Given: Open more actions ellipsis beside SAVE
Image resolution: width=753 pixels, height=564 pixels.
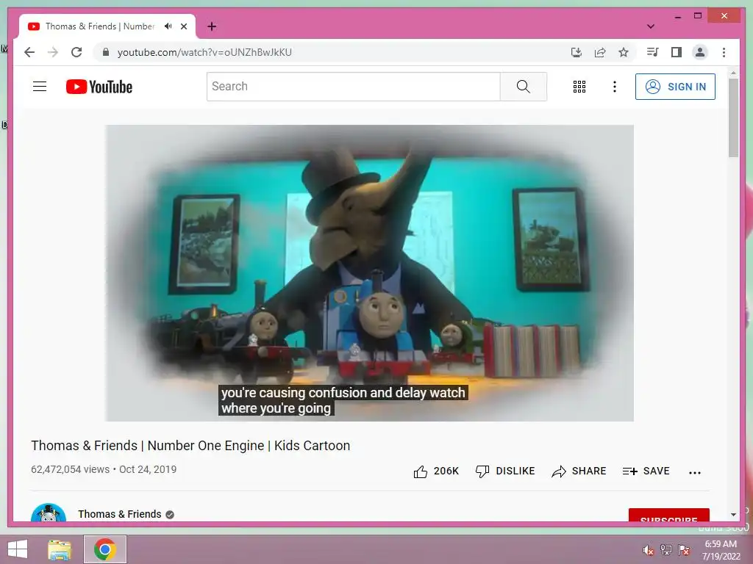Looking at the screenshot, I should click(694, 472).
